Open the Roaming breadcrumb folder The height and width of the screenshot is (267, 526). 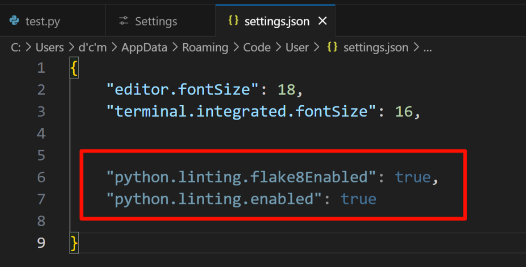(205, 47)
